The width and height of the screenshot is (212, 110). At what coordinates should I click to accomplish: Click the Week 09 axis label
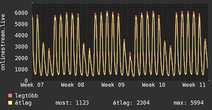[113, 85]
